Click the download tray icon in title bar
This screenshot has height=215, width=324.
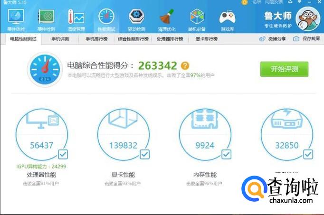pos(290,2)
